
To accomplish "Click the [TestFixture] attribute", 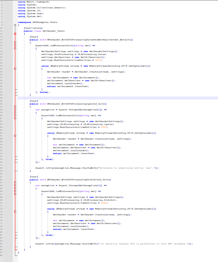I will (33, 28).
